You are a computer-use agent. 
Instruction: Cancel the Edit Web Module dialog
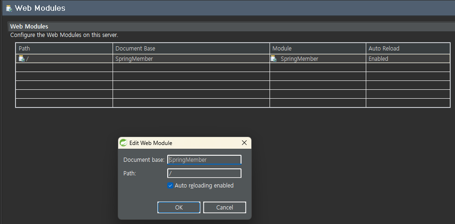pos(225,208)
